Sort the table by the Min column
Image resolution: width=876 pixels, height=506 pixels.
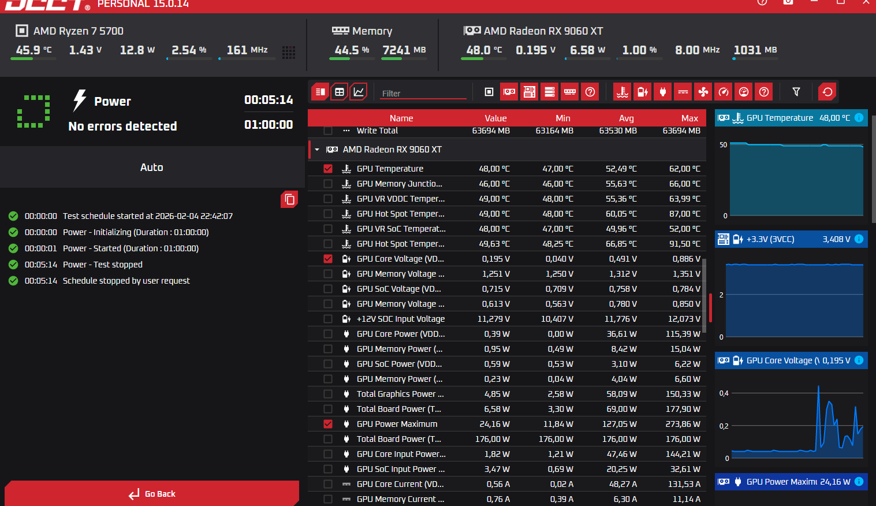click(x=563, y=118)
